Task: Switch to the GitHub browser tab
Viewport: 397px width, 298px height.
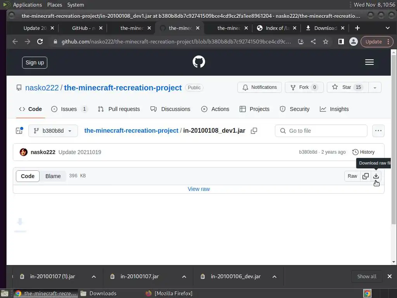Action: (x=82, y=28)
